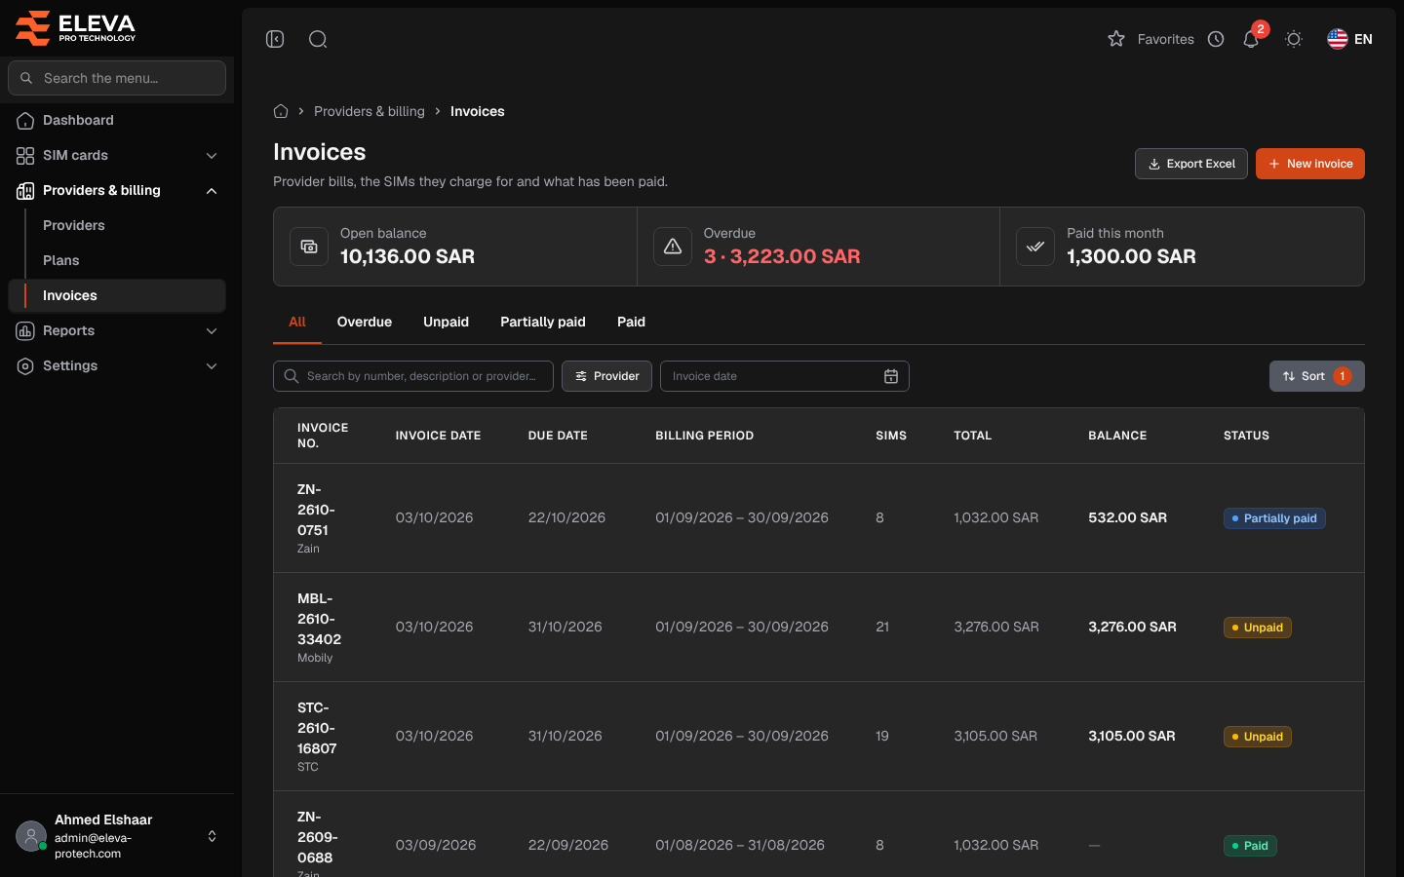Open invoice MBL-2610-33402
1404x877 pixels.
[x=319, y=619]
